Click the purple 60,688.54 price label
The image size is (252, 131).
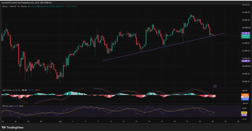pos(246,61)
